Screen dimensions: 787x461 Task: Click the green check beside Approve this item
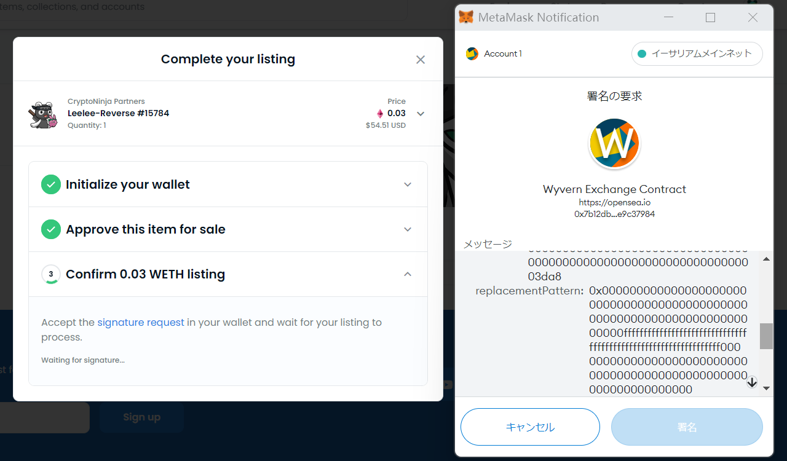(51, 229)
